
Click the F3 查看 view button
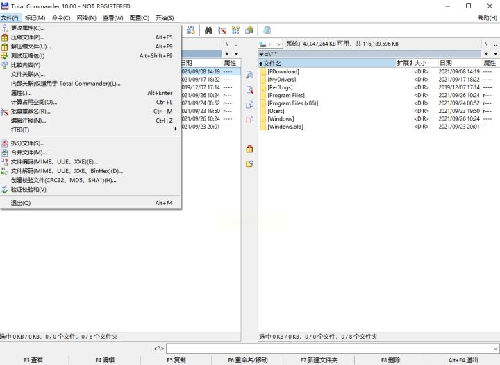tap(34, 360)
